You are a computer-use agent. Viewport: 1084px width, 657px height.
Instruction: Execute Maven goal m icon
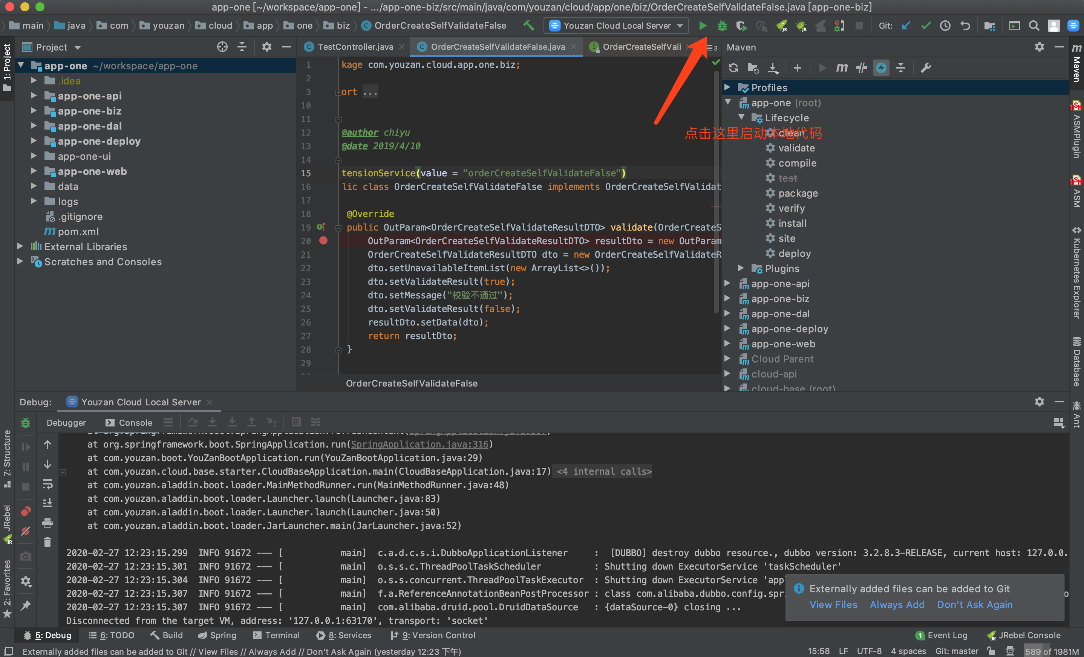(x=842, y=68)
